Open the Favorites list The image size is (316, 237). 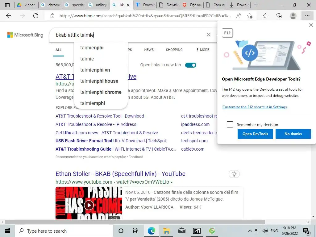click(x=265, y=16)
